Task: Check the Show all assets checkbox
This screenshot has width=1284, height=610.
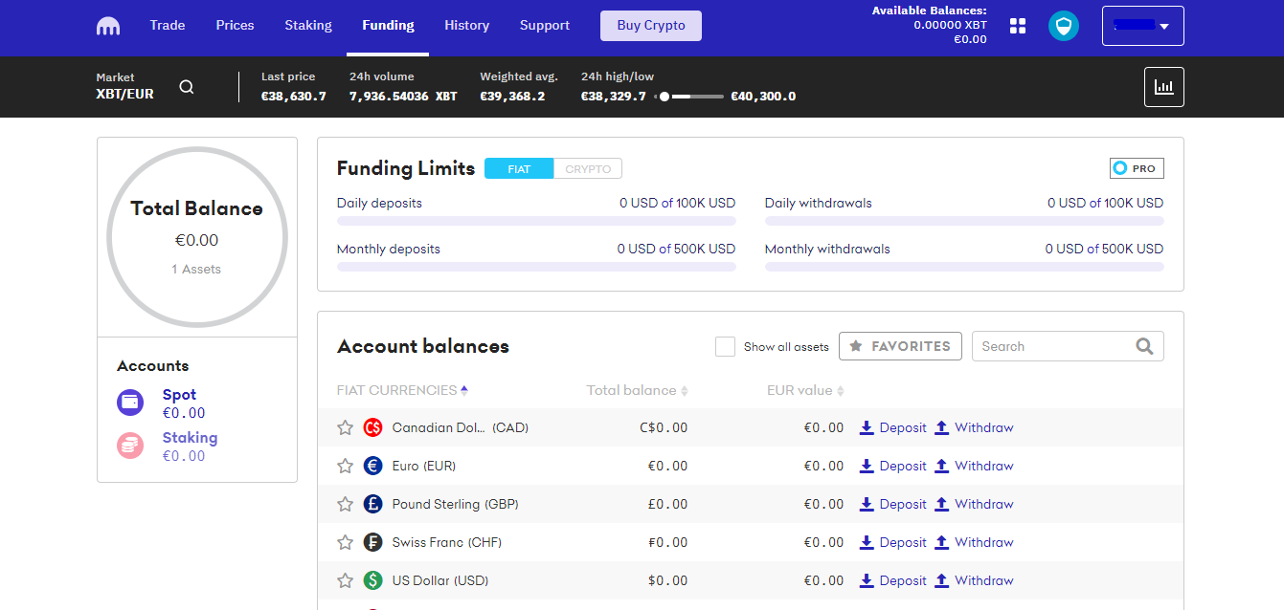Action: (725, 346)
